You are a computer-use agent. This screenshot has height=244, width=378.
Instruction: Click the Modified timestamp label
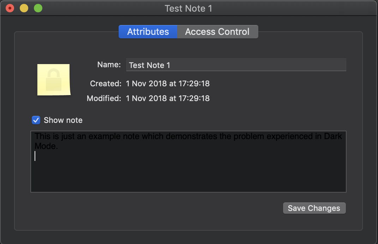103,98
